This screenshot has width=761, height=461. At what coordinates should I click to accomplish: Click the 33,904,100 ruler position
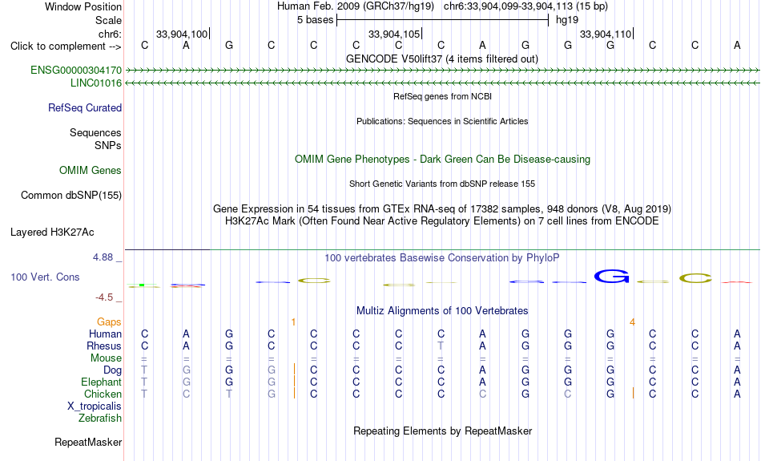(182, 34)
